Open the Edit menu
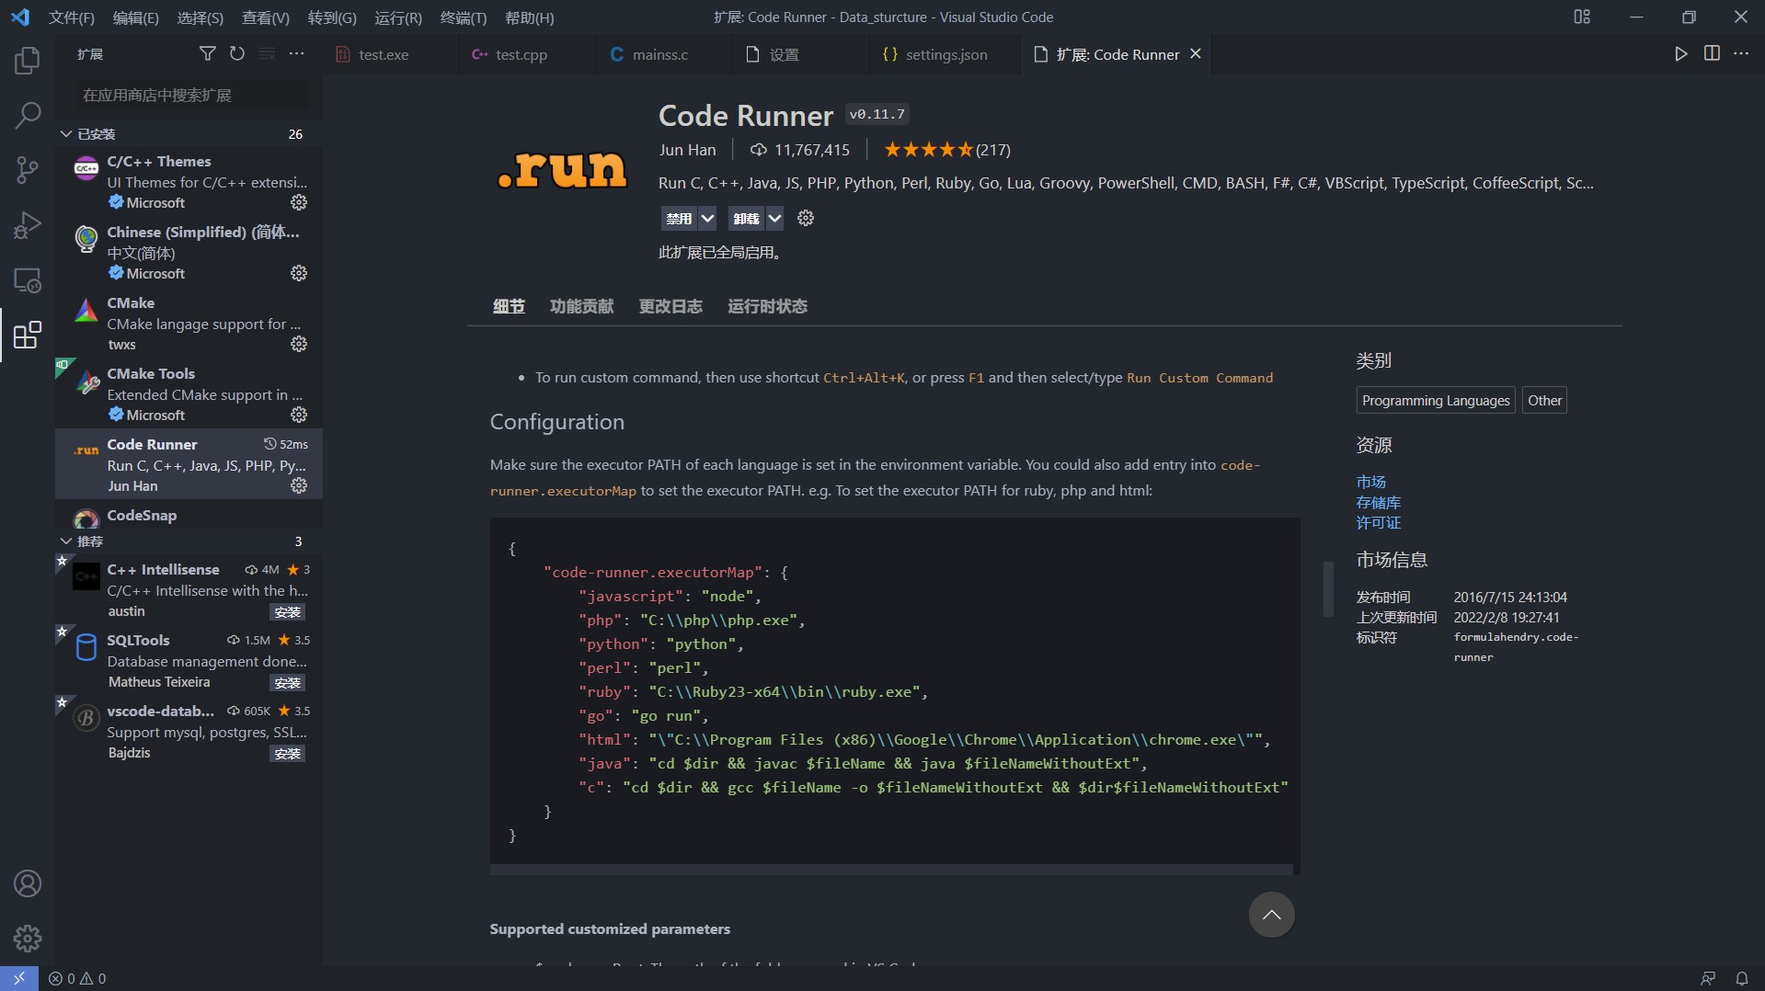Image resolution: width=1765 pixels, height=991 pixels. click(x=135, y=17)
